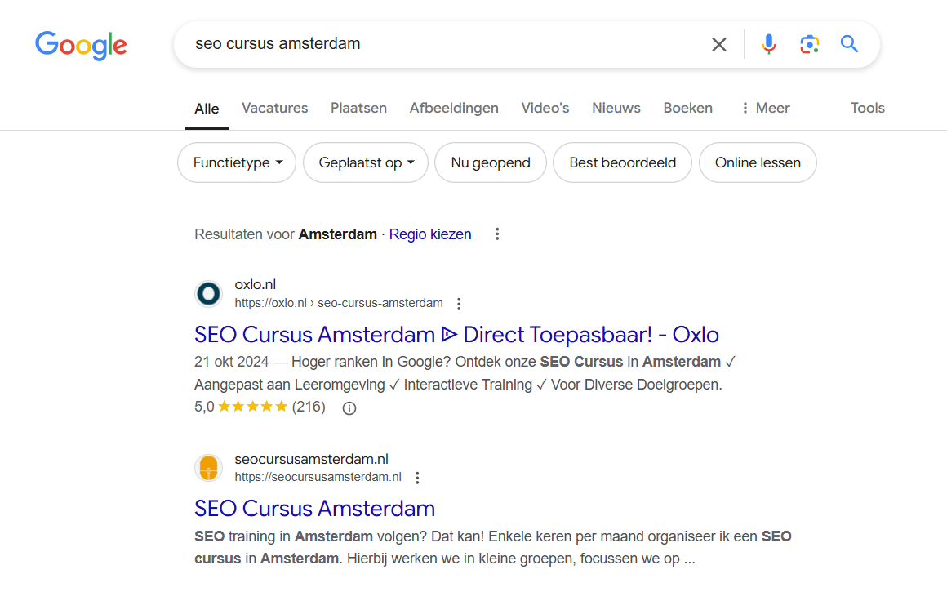Start voice search with microphone icon
The height and width of the screenshot is (601, 947).
click(768, 44)
